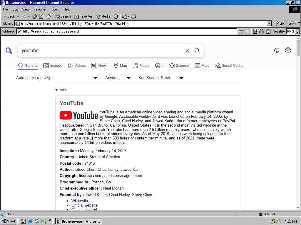301x225 pixels.
Task: Click the bookmarks page icon in Browservice bar
Action: [255, 31]
